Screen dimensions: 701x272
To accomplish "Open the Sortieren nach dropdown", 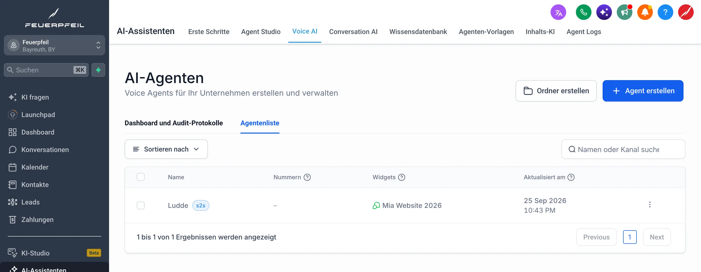I will (x=166, y=149).
